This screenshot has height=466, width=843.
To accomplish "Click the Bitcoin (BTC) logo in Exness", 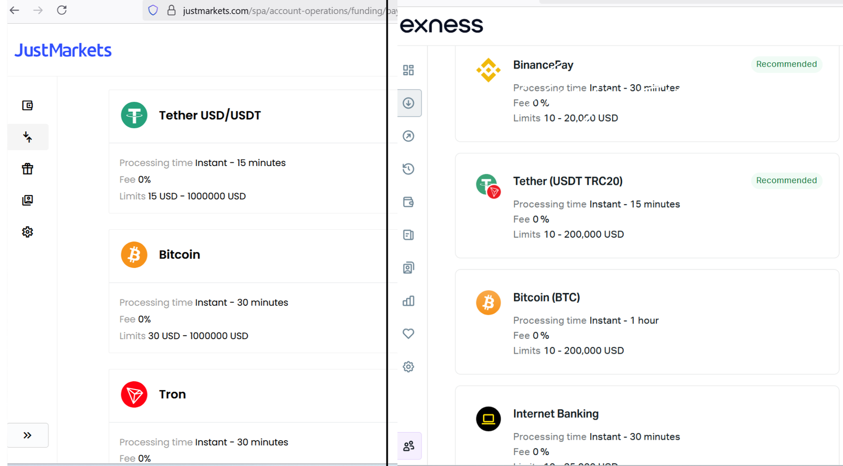I will [x=488, y=303].
